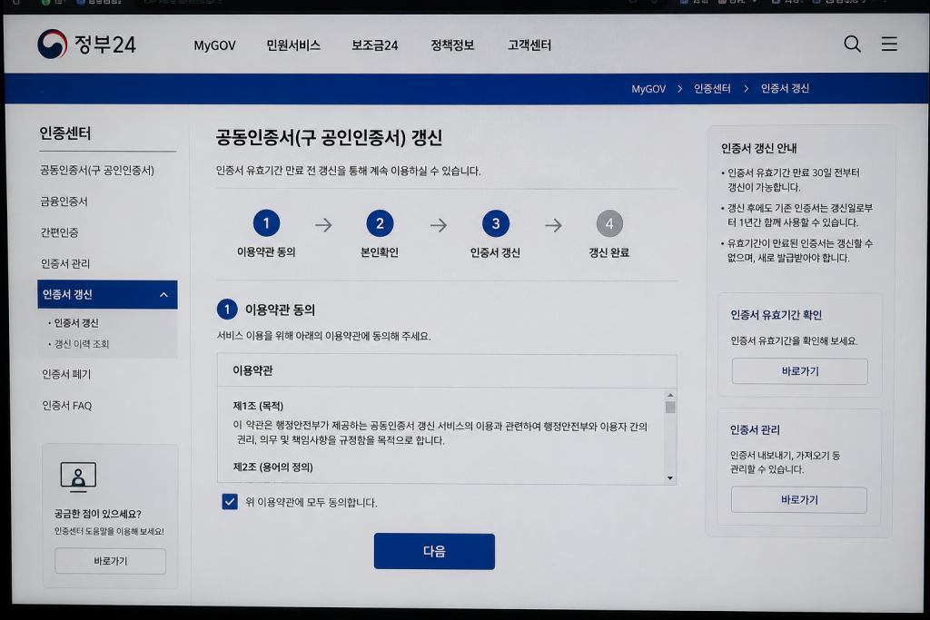Select 인증서 폐기 in the sidebar
930x620 pixels.
coord(66,374)
